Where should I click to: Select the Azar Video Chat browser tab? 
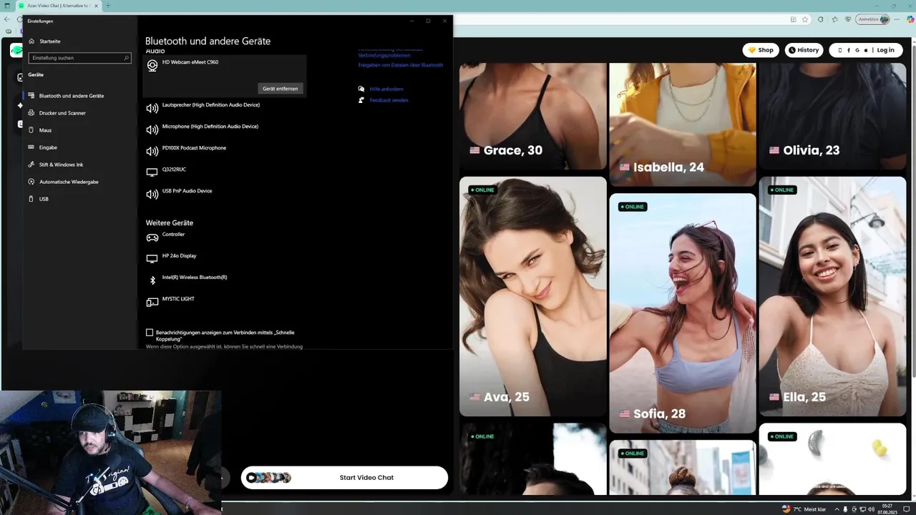[57, 6]
